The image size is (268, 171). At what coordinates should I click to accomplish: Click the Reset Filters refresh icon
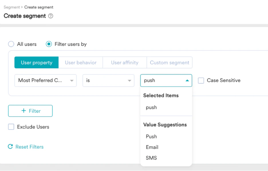point(10,147)
